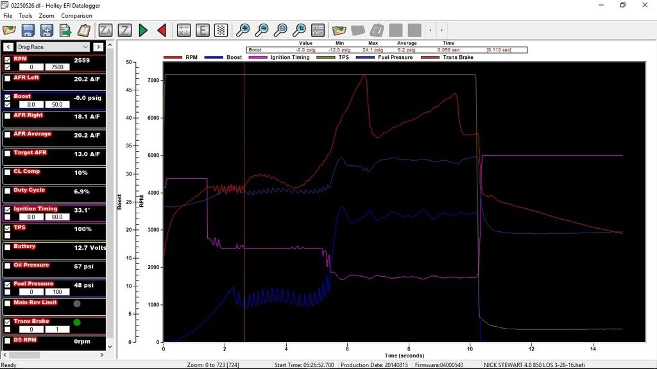
Task: Click the Trans Brake maximum field
Action: click(57, 330)
